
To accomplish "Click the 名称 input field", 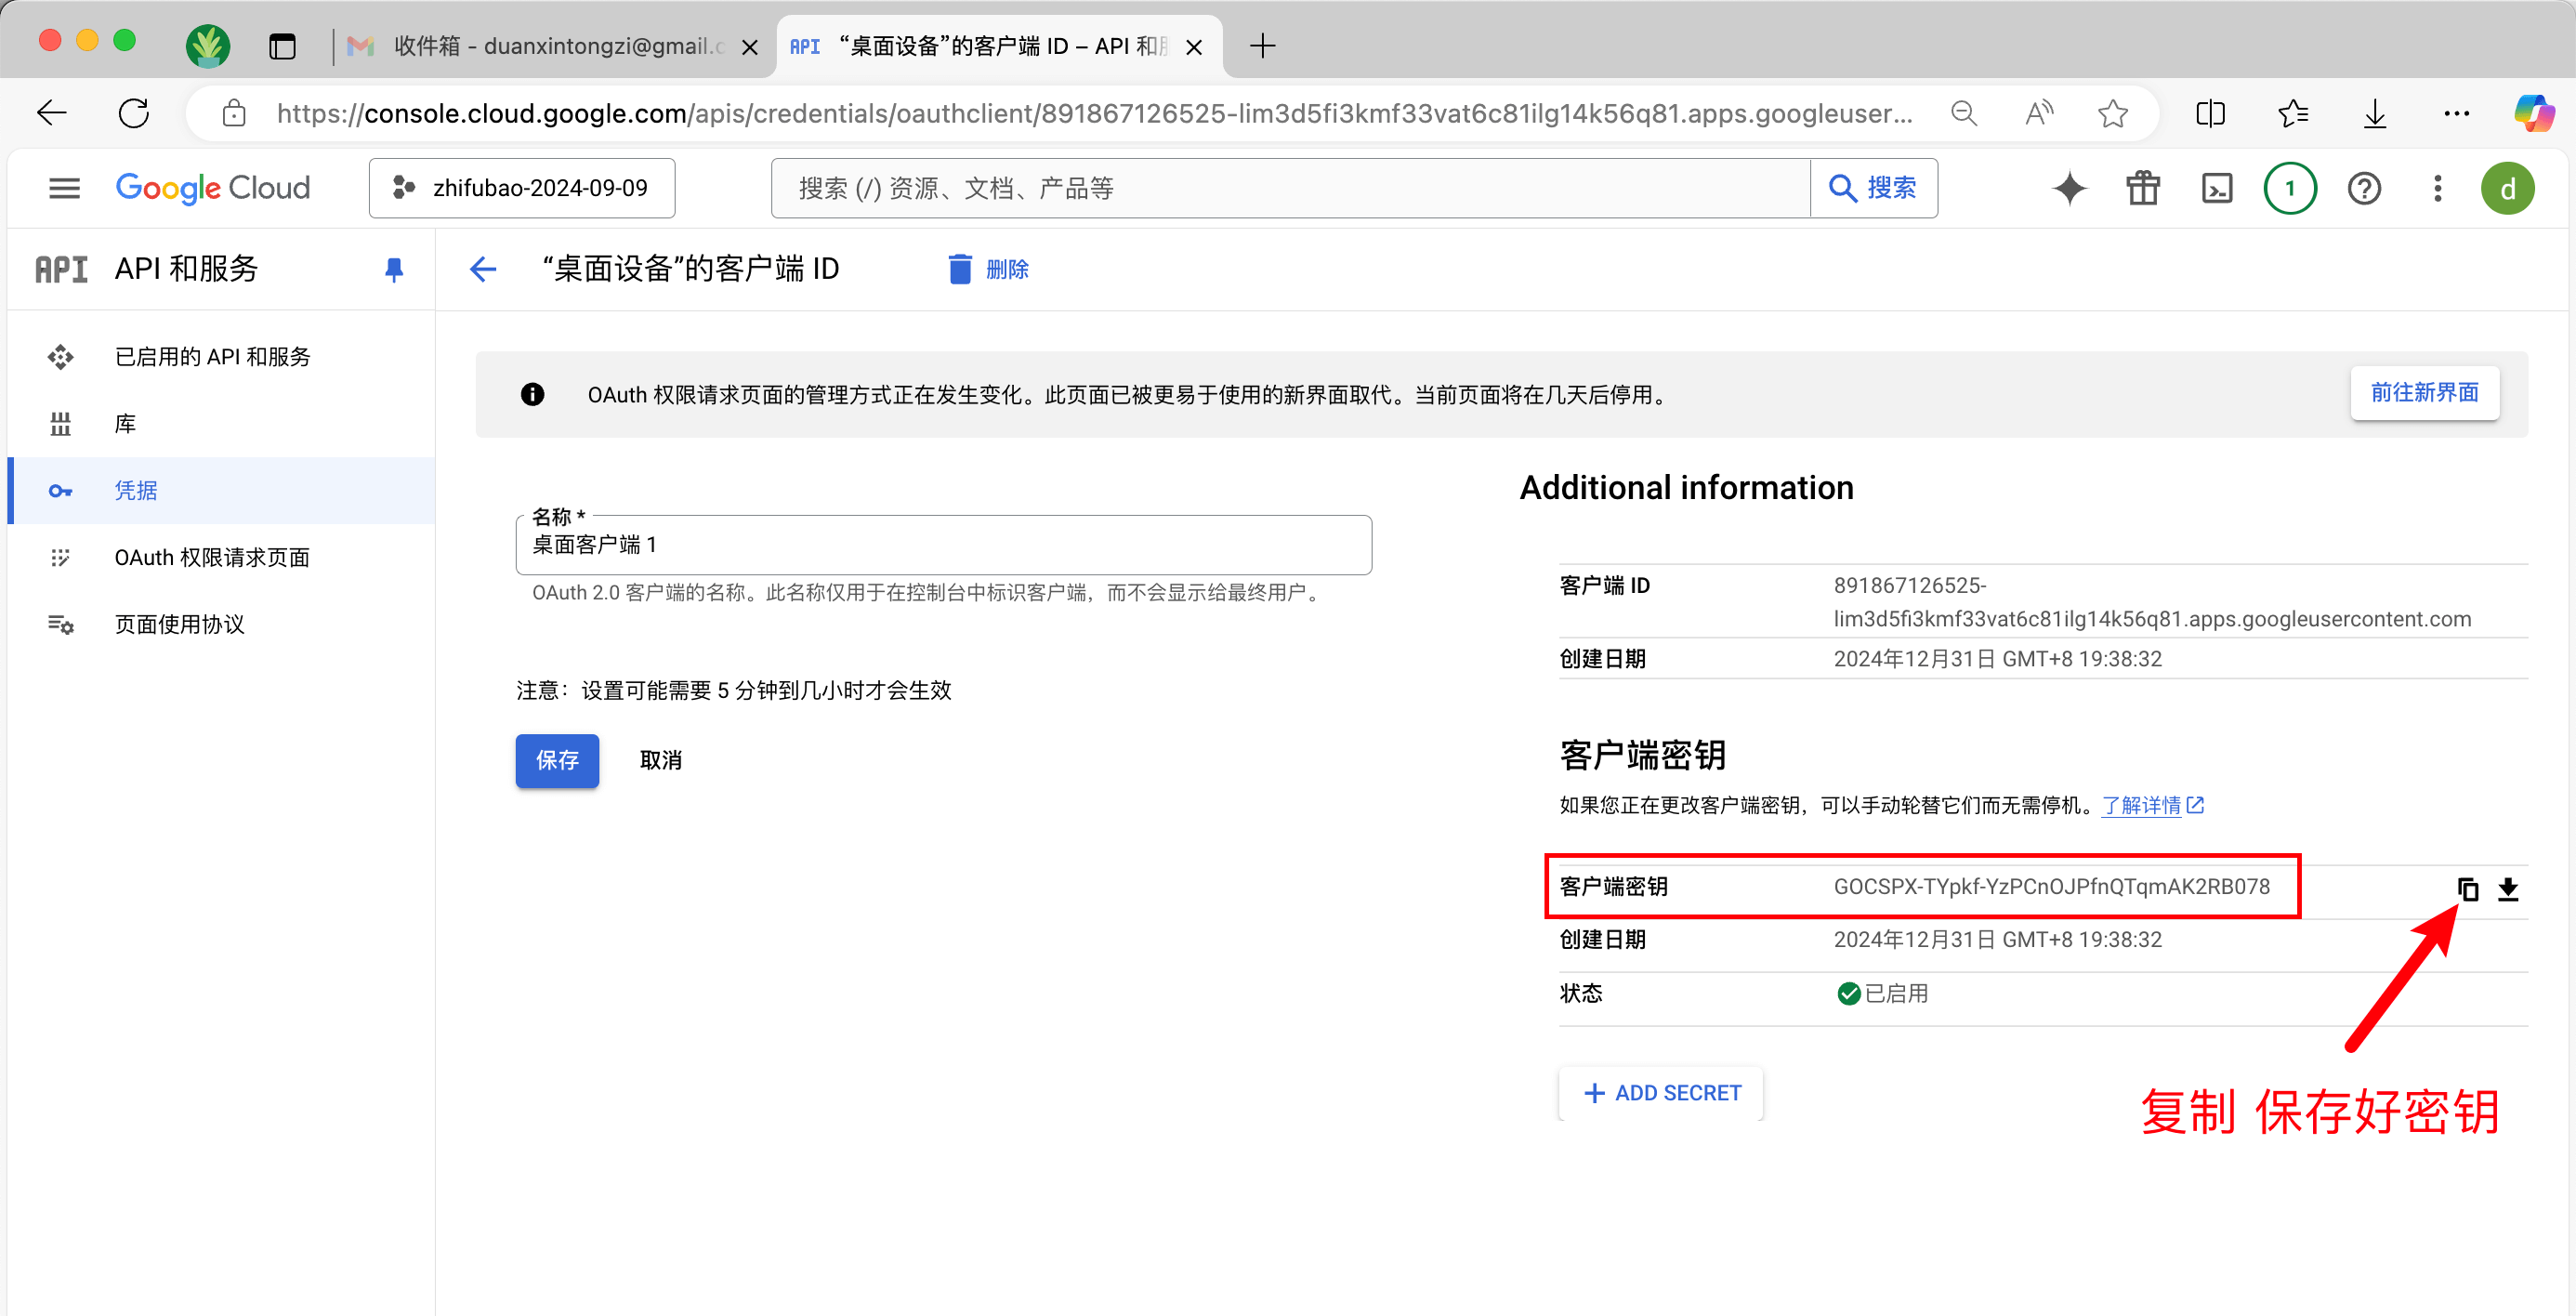I will pos(943,545).
